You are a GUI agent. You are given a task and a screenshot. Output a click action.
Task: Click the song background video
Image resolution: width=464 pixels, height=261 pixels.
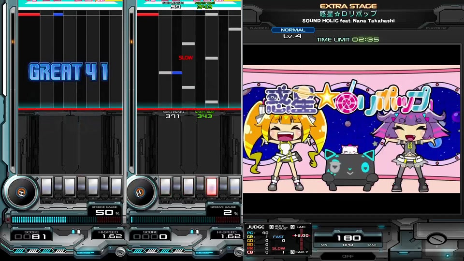pos(351,129)
